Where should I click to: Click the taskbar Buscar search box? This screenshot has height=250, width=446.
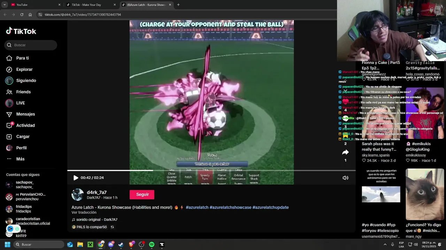[39, 244]
